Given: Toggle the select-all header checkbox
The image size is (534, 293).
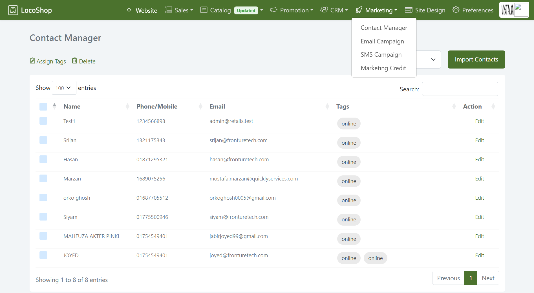Looking at the screenshot, I should pyautogui.click(x=43, y=107).
